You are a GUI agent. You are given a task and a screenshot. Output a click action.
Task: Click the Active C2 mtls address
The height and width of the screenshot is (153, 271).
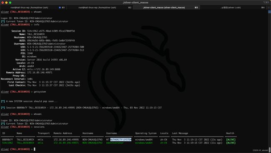tap(44, 69)
